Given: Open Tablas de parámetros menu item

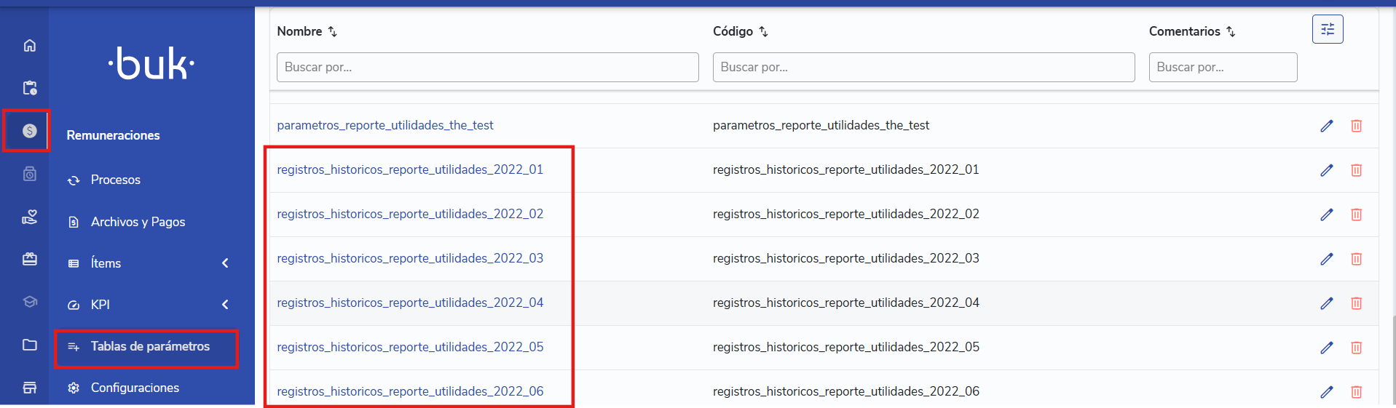Looking at the screenshot, I should 149,346.
